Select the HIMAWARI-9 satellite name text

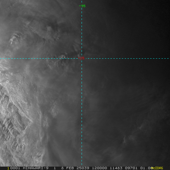(x=36, y=168)
